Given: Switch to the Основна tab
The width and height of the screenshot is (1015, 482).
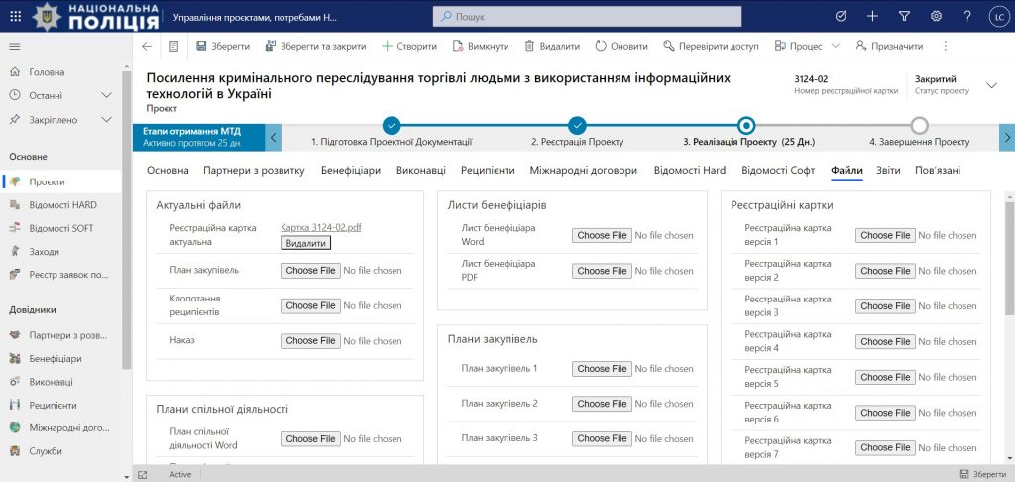Looking at the screenshot, I should (168, 171).
